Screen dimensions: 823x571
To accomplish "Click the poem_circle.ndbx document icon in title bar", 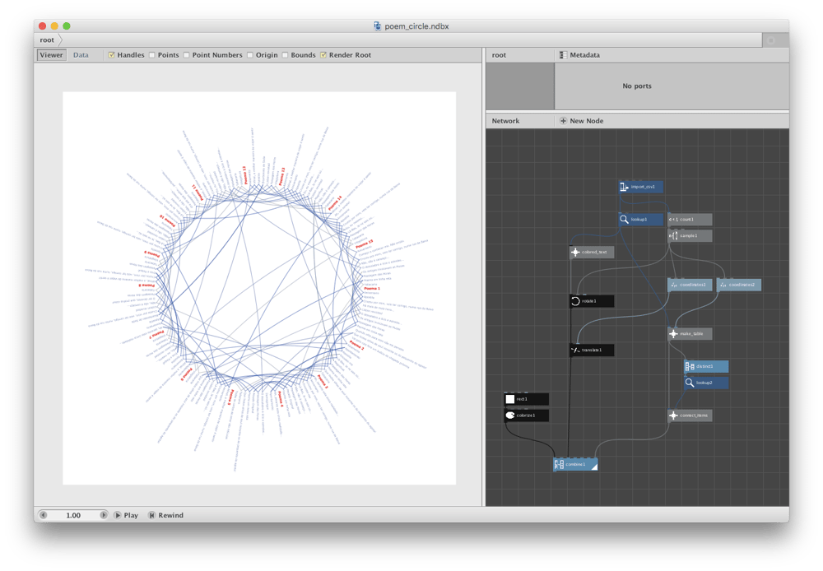I will point(378,26).
